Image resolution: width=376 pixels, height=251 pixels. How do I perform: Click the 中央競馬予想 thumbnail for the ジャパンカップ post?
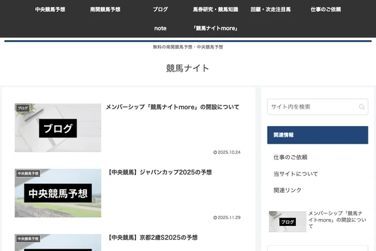click(58, 193)
